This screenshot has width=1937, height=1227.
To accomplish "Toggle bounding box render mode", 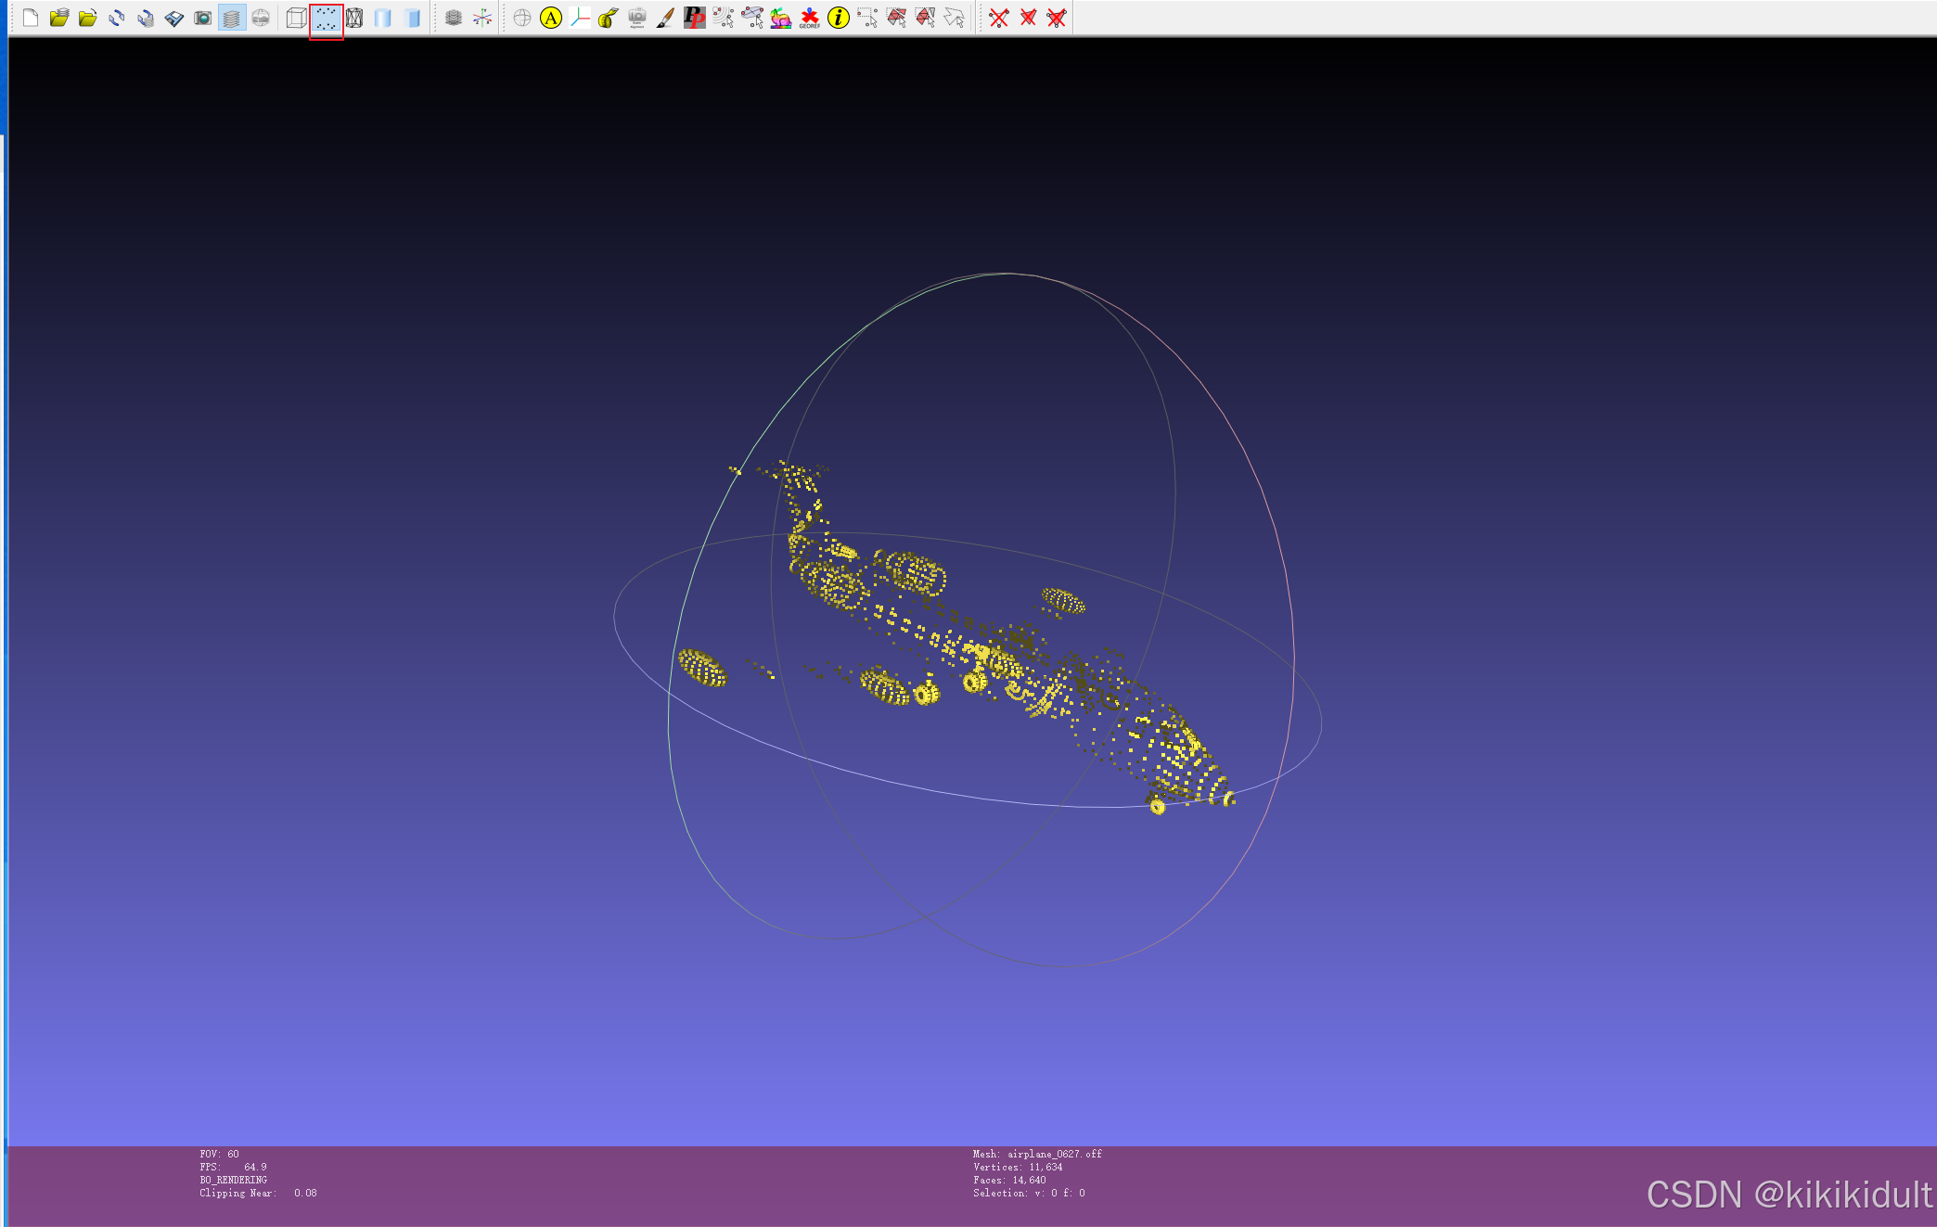I will (x=297, y=18).
